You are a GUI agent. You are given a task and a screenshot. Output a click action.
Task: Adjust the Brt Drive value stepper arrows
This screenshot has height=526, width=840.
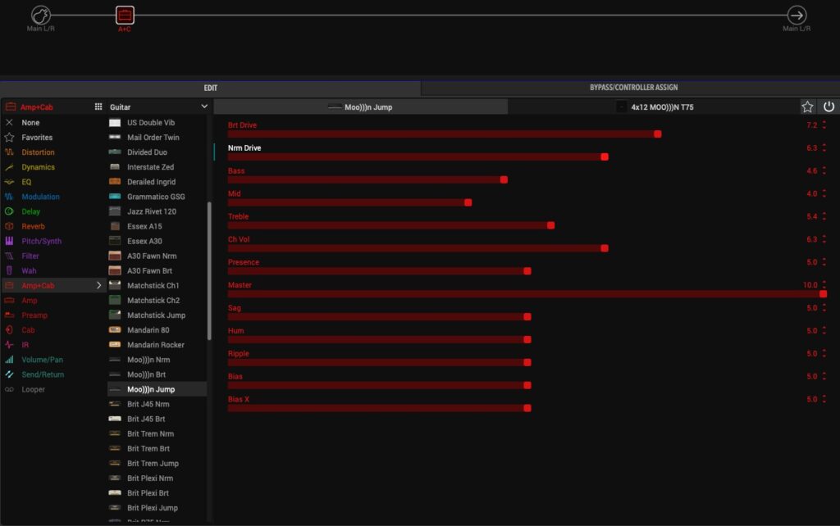pos(824,125)
